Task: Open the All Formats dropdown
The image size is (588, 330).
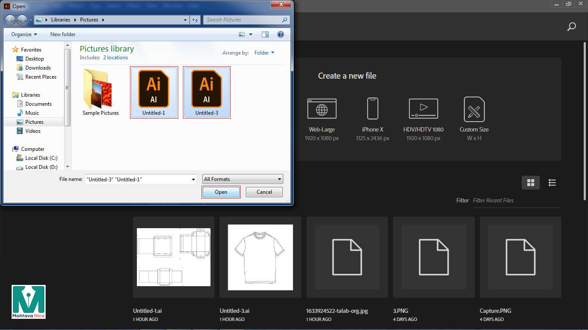Action: [243, 179]
